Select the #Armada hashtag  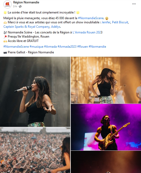point(50,47)
